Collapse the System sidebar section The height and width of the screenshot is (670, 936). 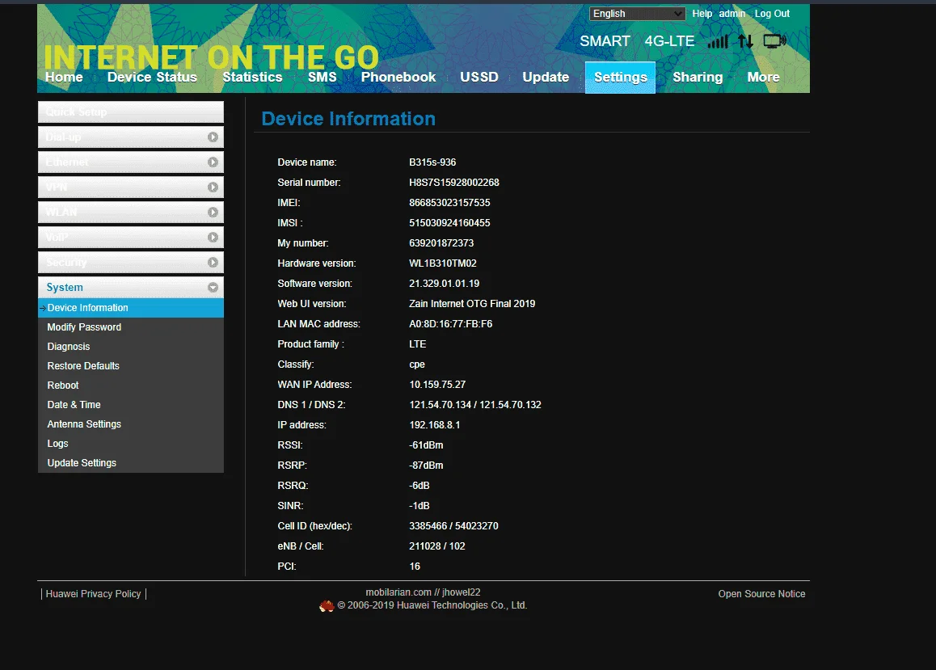pos(131,288)
